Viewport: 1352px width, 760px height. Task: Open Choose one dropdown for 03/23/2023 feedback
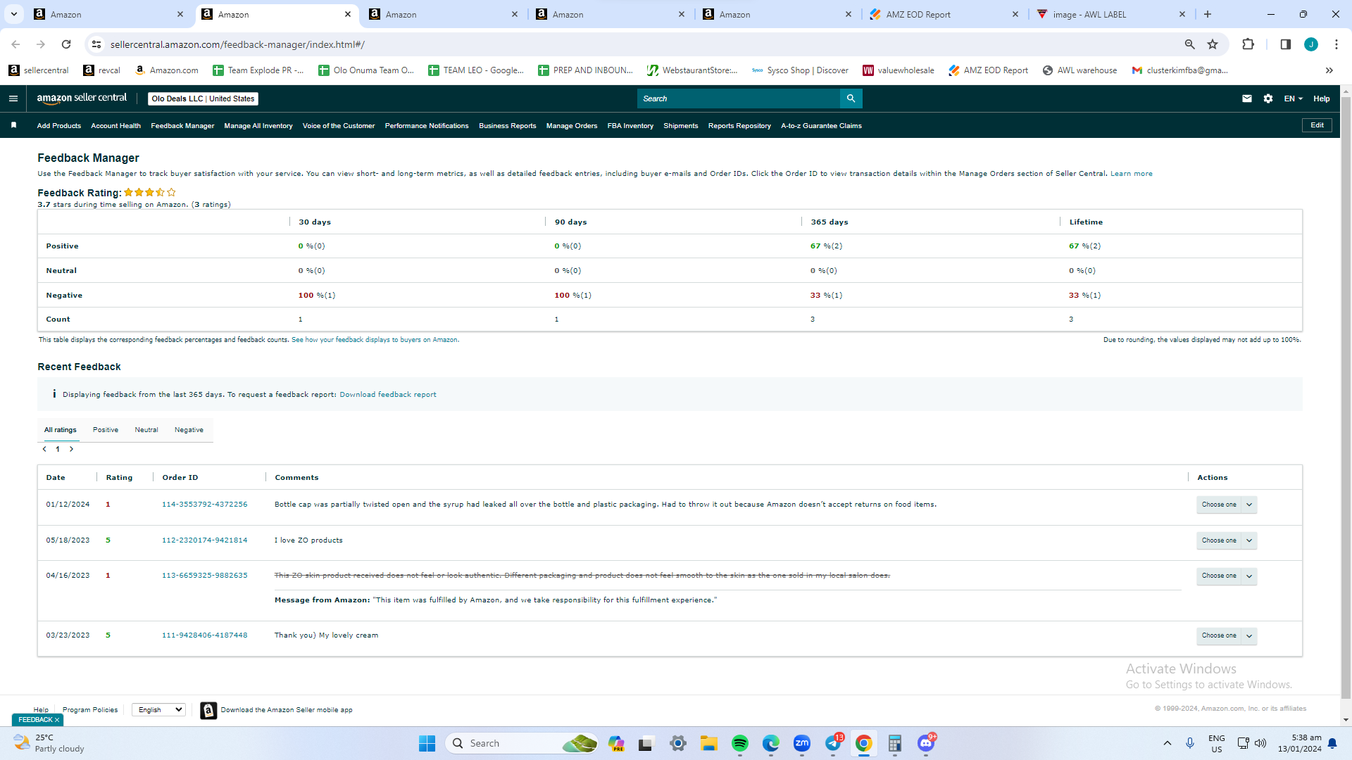point(1226,635)
